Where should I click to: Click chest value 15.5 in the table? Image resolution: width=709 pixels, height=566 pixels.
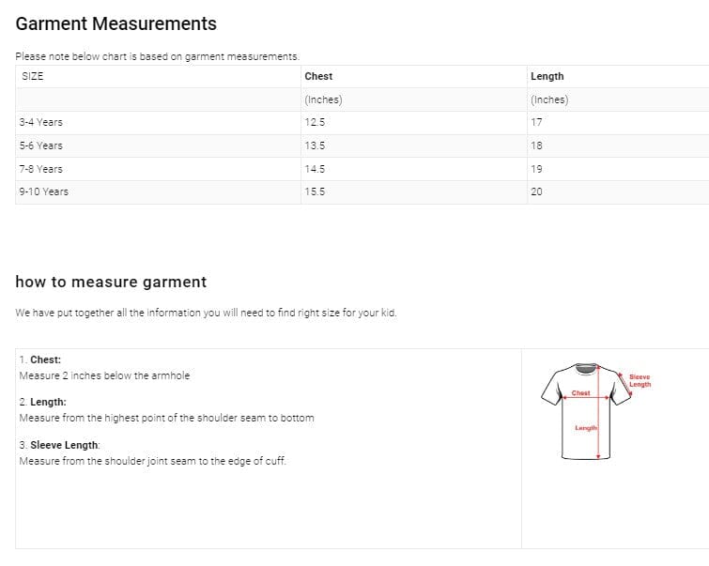pyautogui.click(x=315, y=191)
